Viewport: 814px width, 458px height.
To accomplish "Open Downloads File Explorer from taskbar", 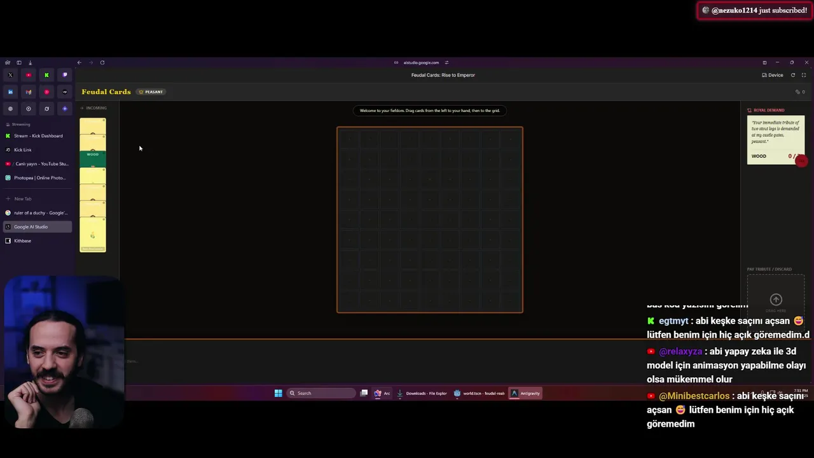I will 422,393.
